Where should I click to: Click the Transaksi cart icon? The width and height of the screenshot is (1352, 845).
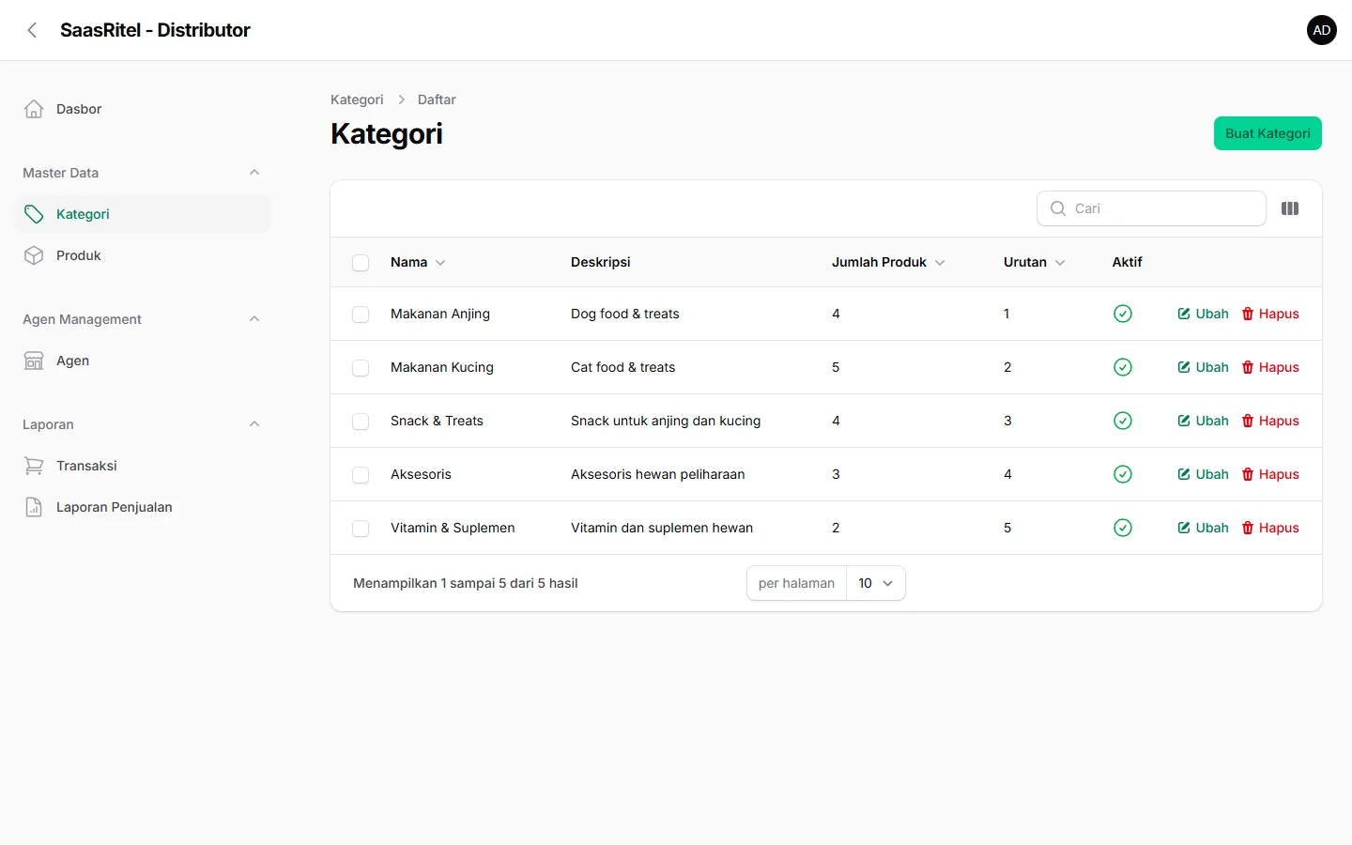[x=34, y=466]
